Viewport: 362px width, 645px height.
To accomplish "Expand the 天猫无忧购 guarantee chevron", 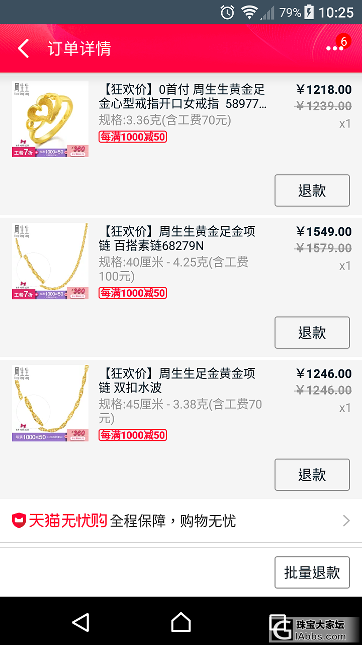I will click(346, 521).
